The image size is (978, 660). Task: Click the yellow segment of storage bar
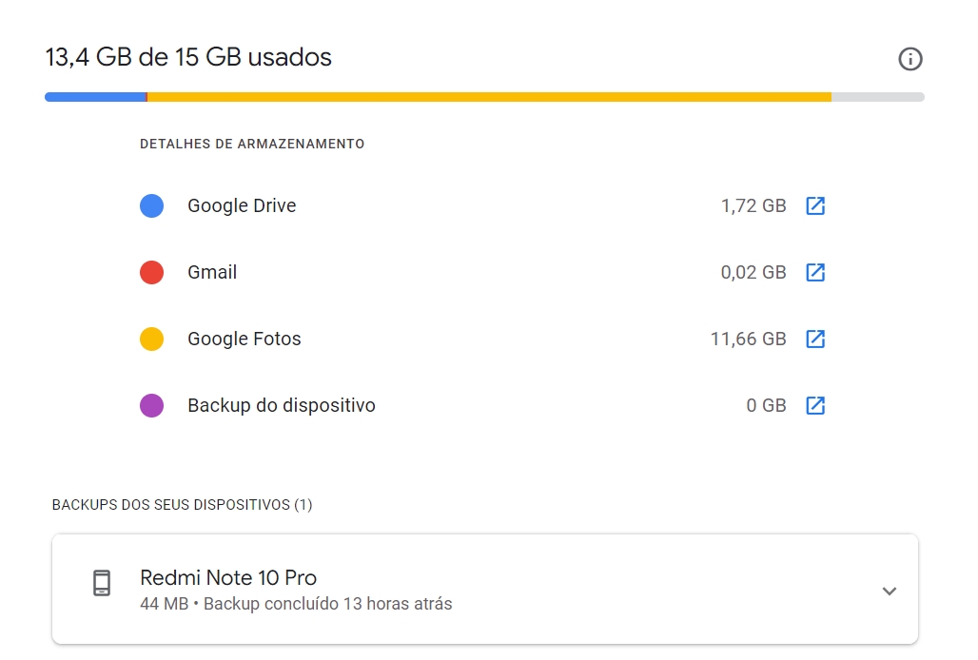coord(489,97)
